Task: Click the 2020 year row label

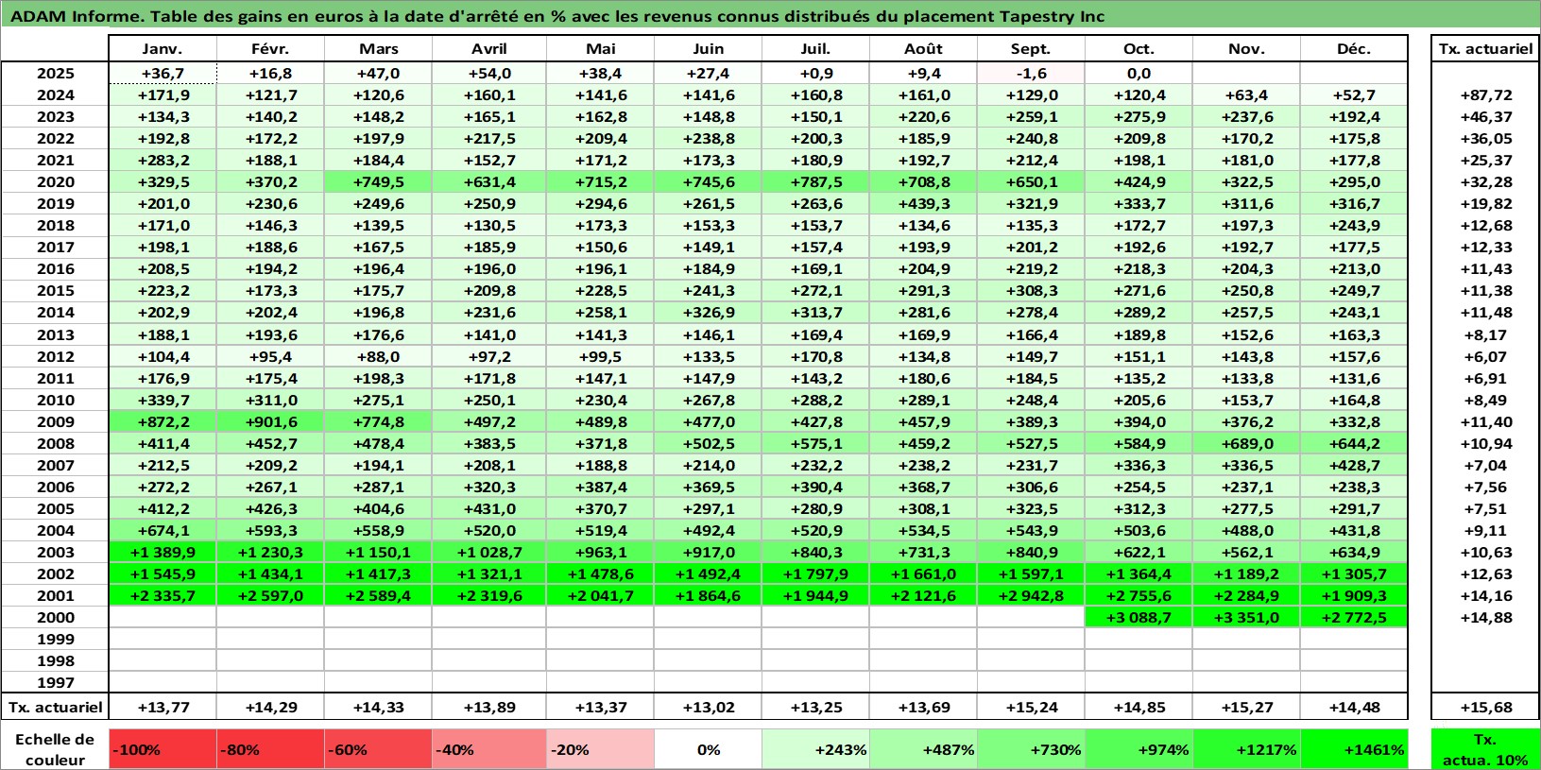Action: (x=55, y=182)
